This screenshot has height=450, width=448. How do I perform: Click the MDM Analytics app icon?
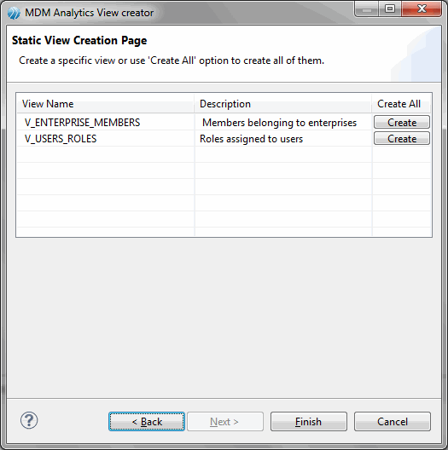(14, 13)
